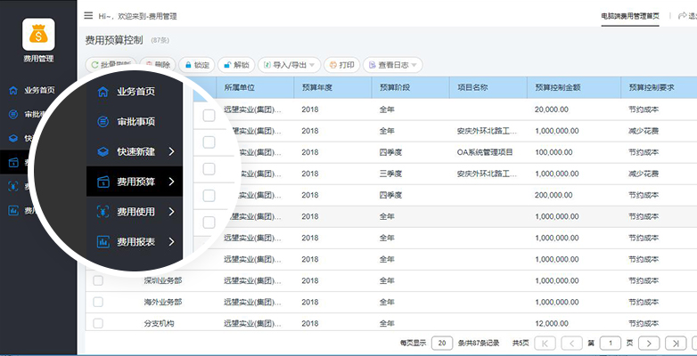
Task: Click the 费用使用 yen icon
Action: click(103, 212)
